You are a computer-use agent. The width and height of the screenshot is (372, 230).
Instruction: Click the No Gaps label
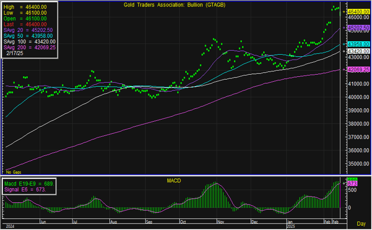tap(13, 172)
